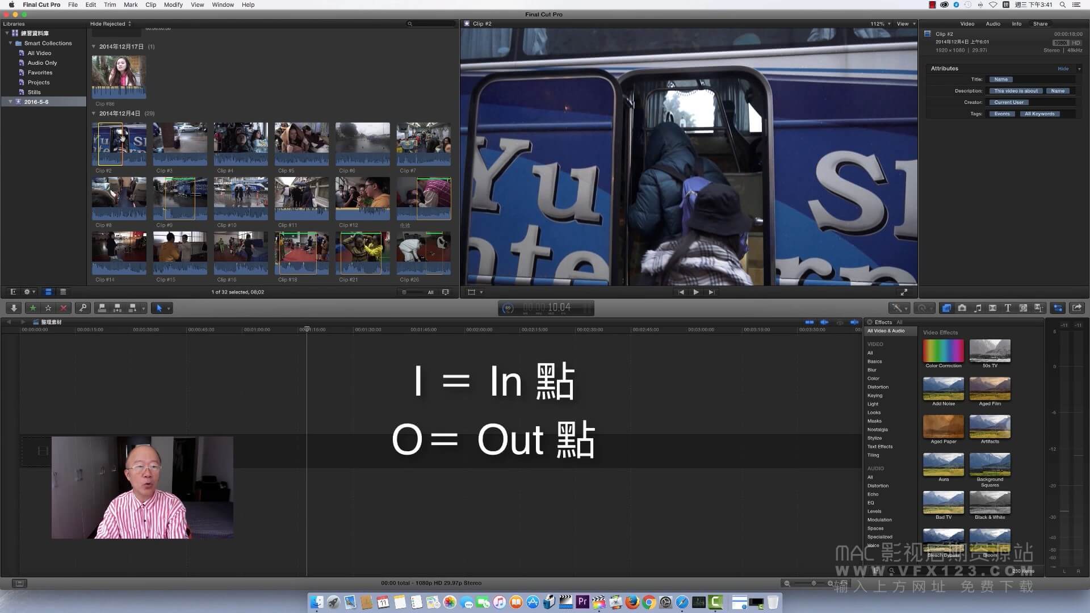Click the Share export button

[x=1077, y=308]
